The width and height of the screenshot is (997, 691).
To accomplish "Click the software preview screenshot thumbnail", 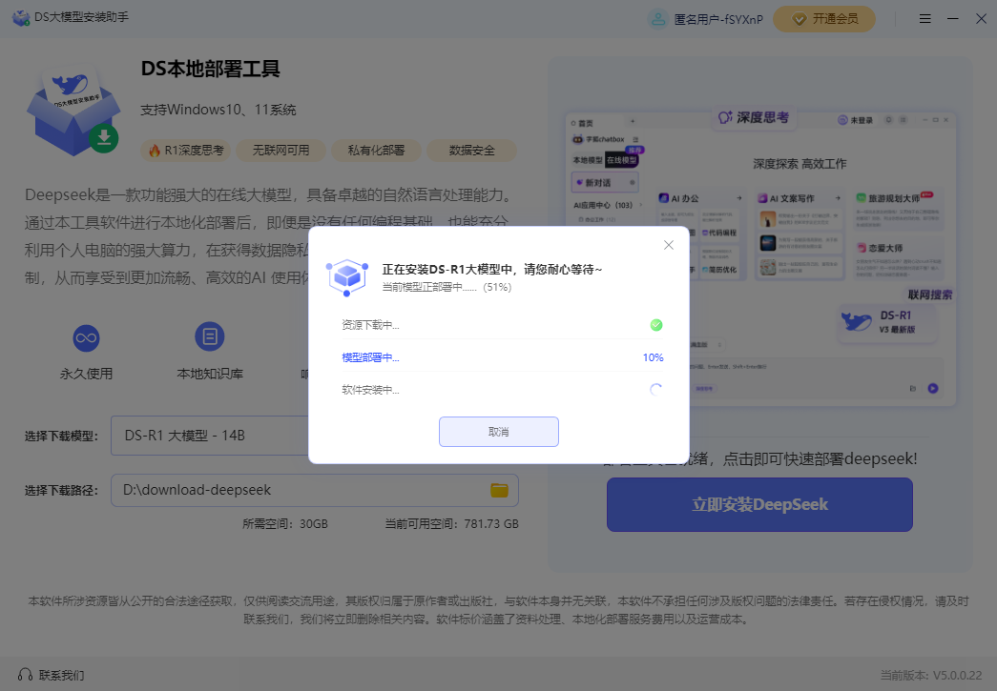I will click(x=759, y=257).
